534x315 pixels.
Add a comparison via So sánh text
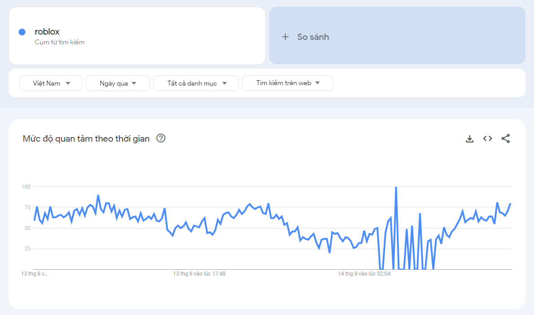click(x=313, y=37)
